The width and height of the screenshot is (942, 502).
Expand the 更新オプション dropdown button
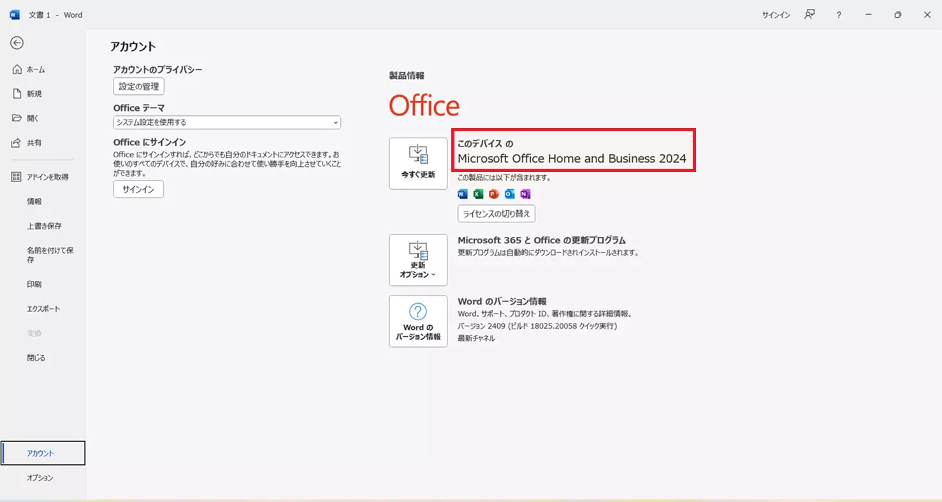click(x=418, y=260)
